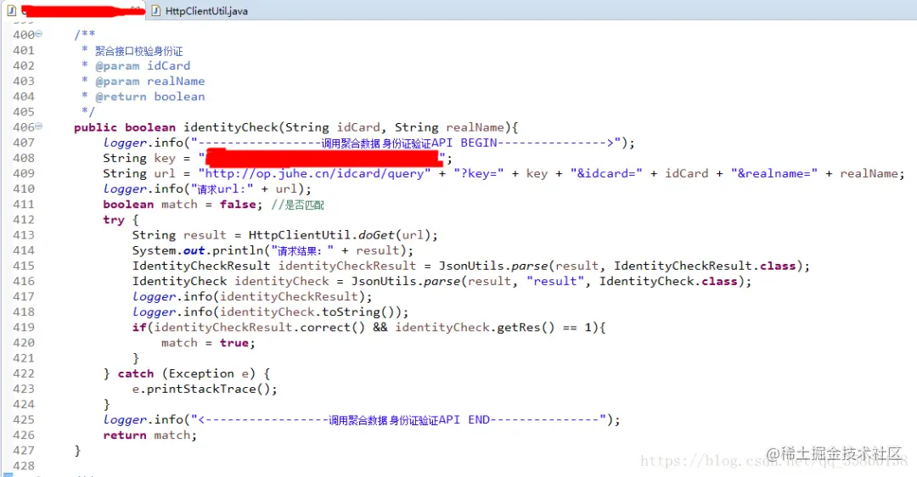Click the "result" string literal on line 416
Screen dimensions: 917x477
[x=555, y=281]
